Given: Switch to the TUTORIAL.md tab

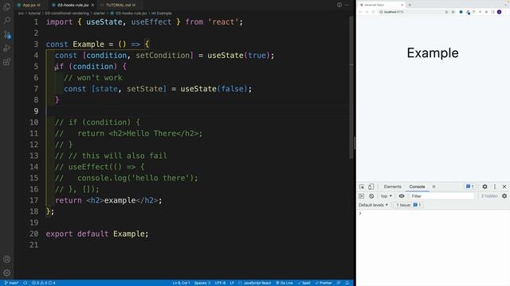Looking at the screenshot, I should point(118,6).
